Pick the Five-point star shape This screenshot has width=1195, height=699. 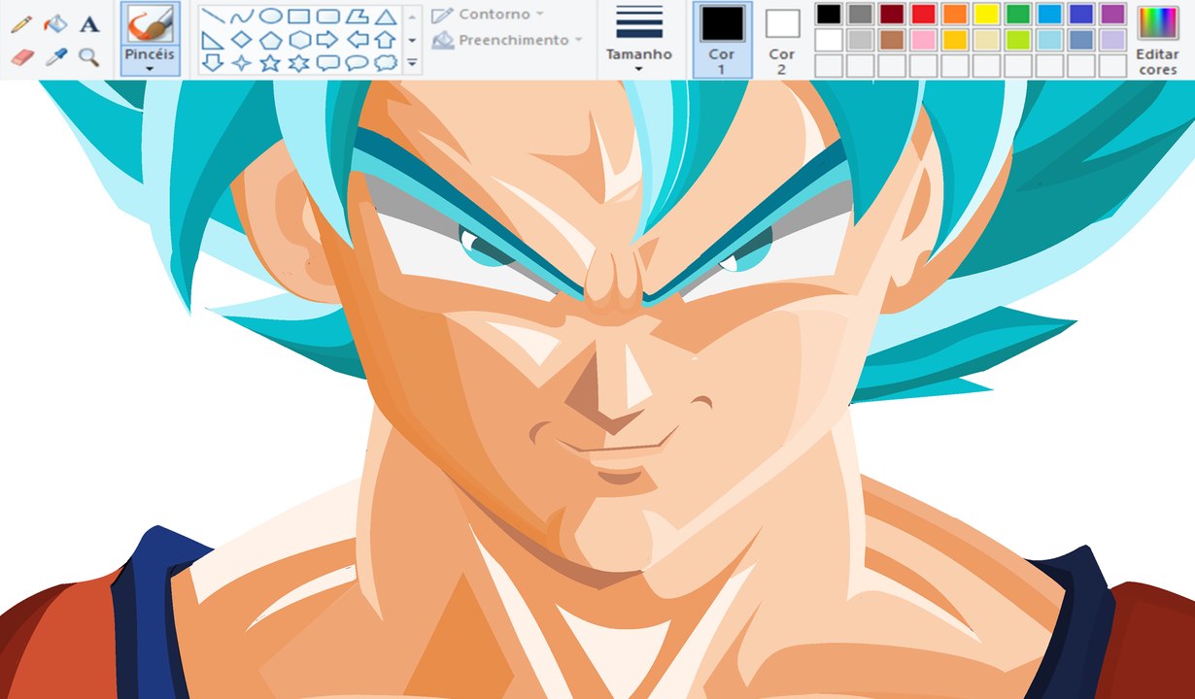point(271,63)
